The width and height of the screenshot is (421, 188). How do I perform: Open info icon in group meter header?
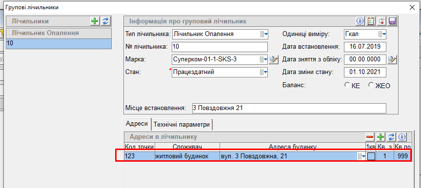coord(360,21)
